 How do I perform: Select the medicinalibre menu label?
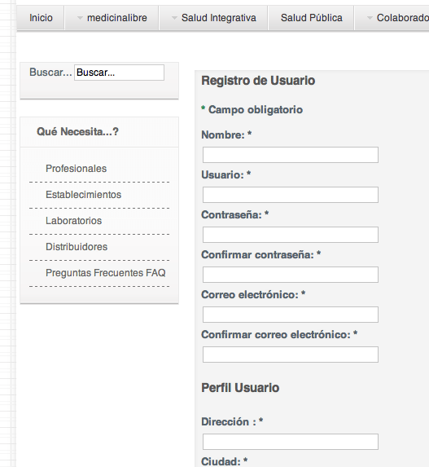tap(117, 18)
